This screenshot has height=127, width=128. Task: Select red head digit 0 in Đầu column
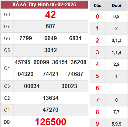[x=97, y=17]
